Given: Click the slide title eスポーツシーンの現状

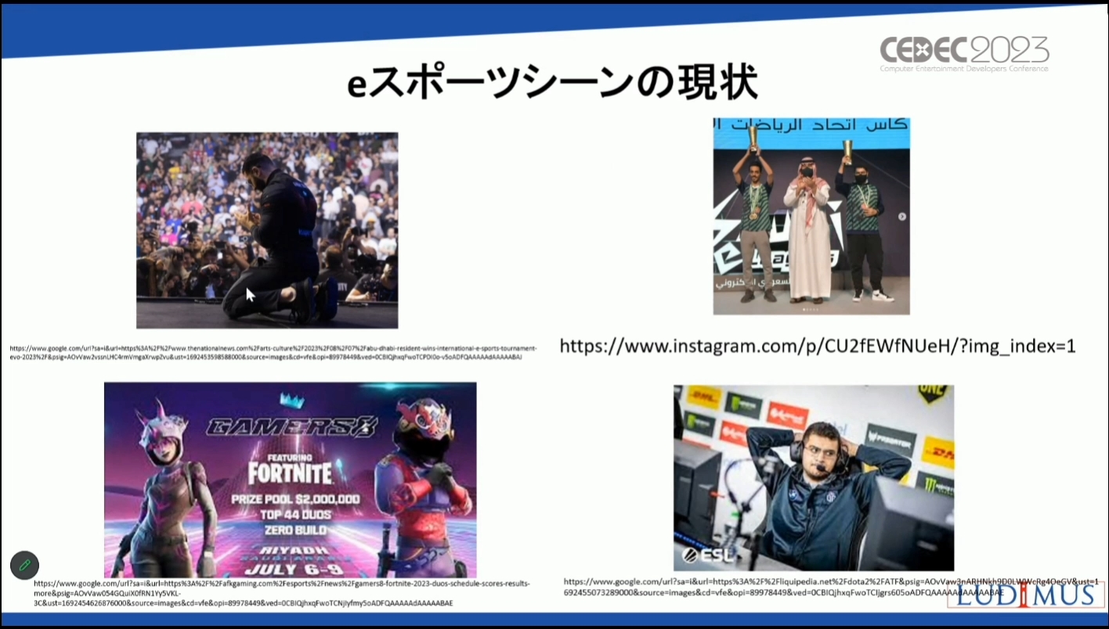Looking at the screenshot, I should (553, 84).
